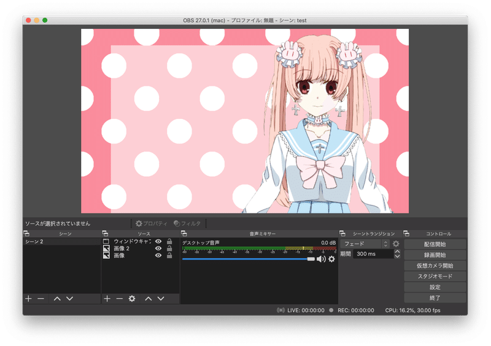Move scene up with the up arrow

[57, 299]
